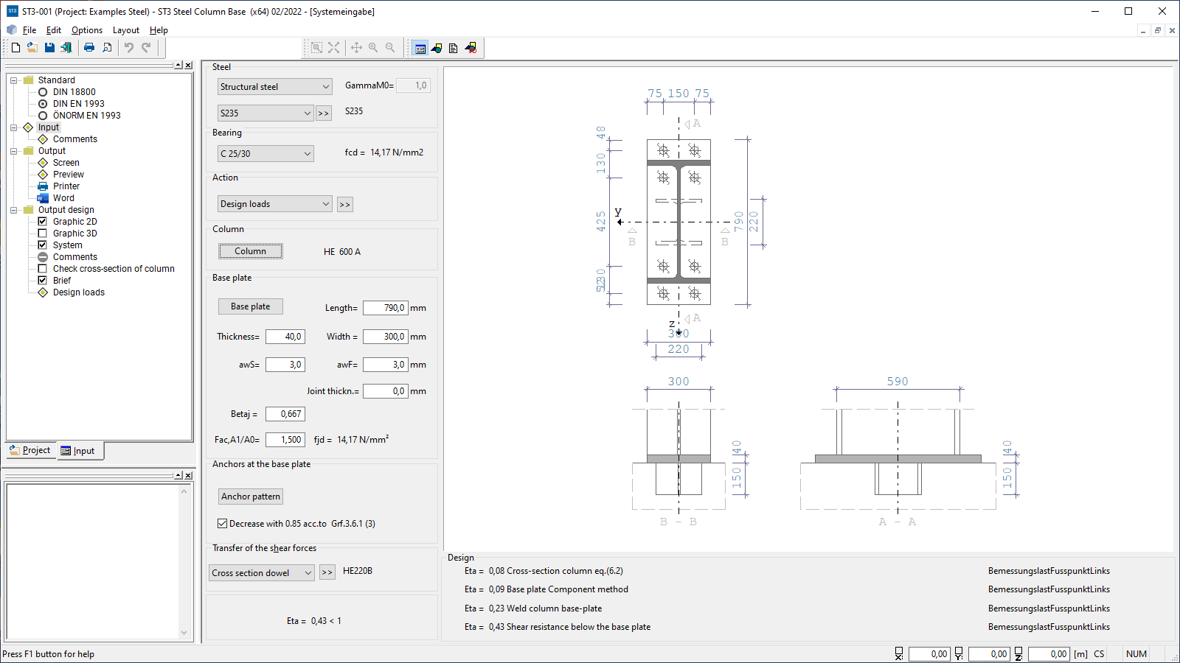The height and width of the screenshot is (663, 1180).
Task: Toggle system input view icon
Action: pyautogui.click(x=420, y=49)
